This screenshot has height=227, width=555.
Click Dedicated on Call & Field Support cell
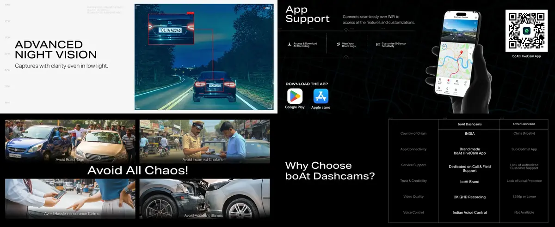point(469,168)
